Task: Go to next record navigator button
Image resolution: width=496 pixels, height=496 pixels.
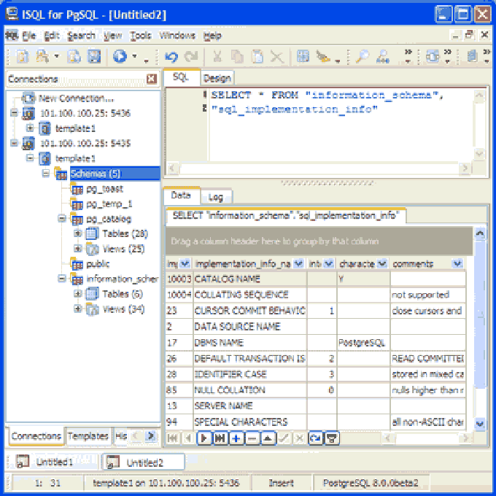Action: 204,438
